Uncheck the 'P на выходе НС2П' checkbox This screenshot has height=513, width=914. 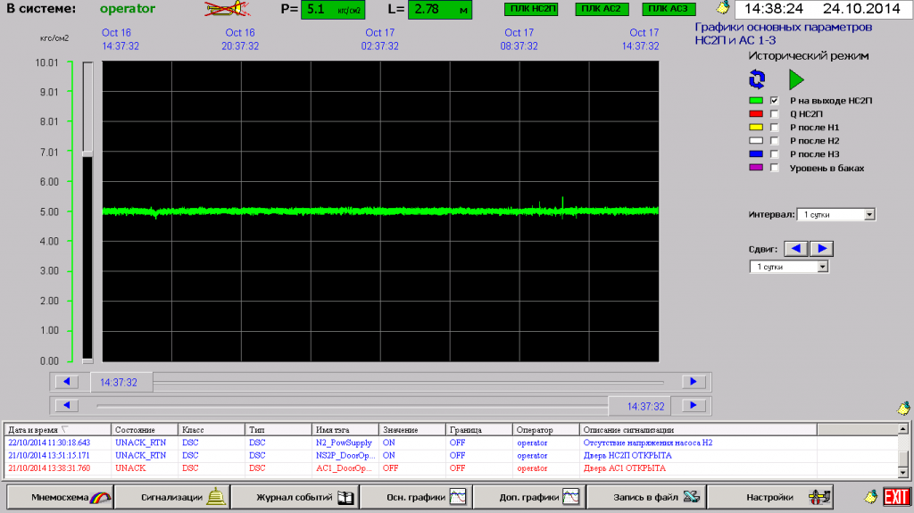tap(775, 101)
